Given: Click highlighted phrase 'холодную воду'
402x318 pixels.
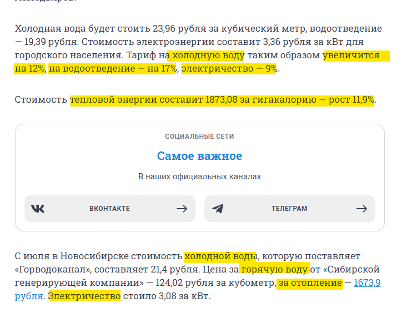Looking at the screenshot, I should click(208, 55).
